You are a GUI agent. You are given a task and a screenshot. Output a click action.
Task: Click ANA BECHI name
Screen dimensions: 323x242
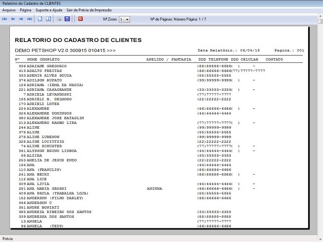tap(38, 175)
